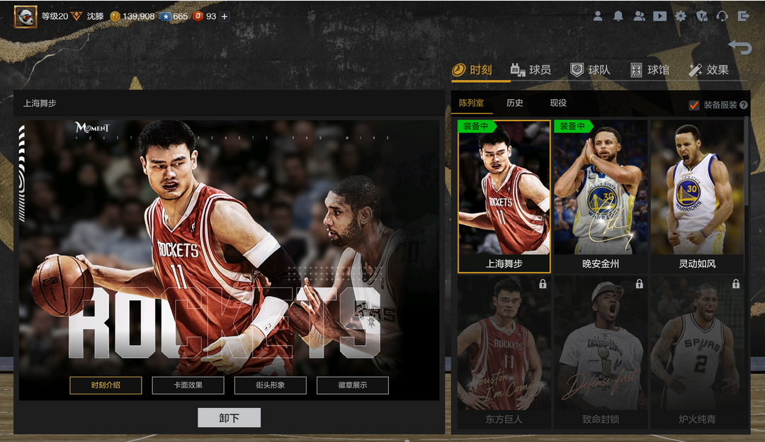Screen dimensions: 765x442
Task: Switch to the 球员 tab
Action: point(531,69)
